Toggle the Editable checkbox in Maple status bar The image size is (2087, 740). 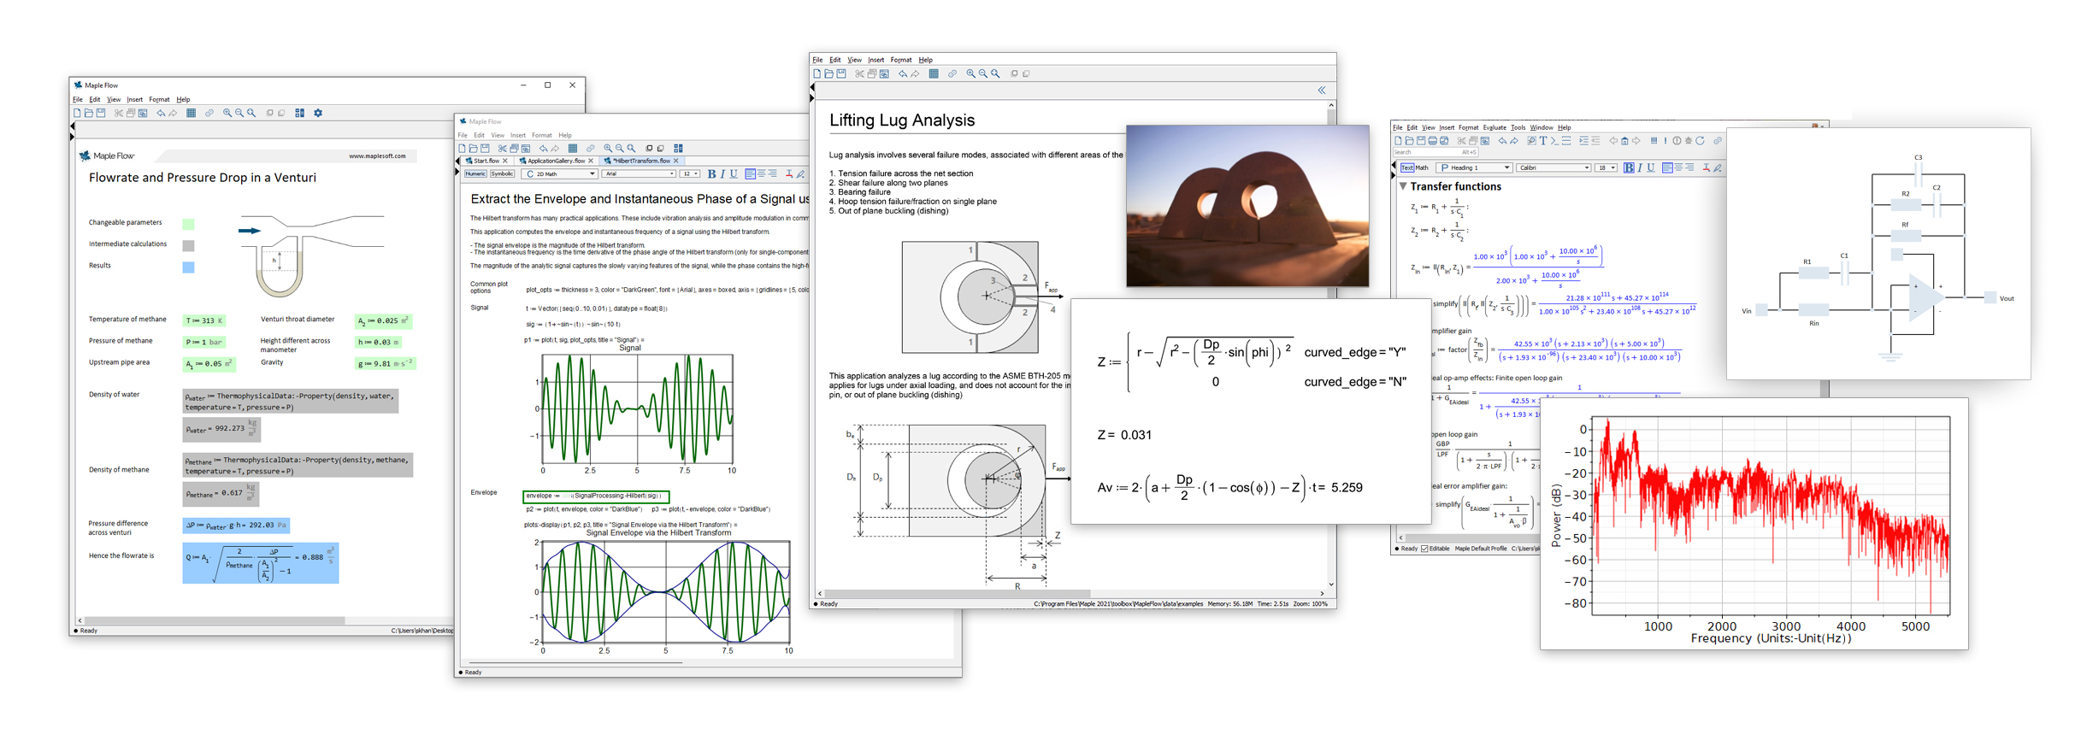1424,549
